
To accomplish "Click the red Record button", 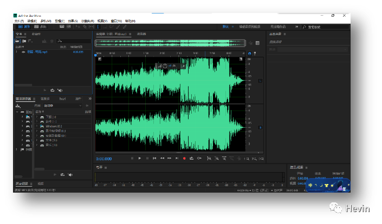I will point(184,159).
